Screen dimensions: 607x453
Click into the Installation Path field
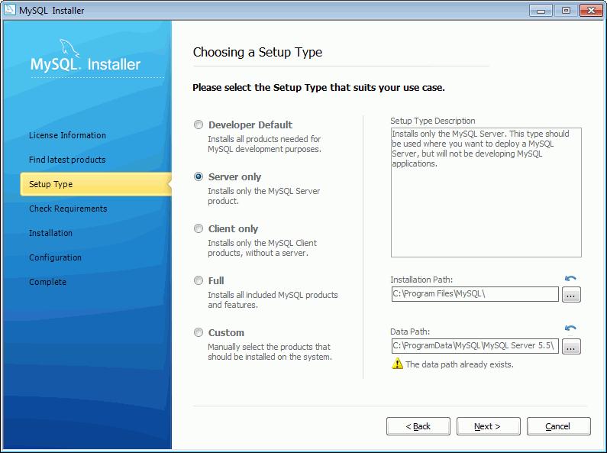tap(475, 294)
